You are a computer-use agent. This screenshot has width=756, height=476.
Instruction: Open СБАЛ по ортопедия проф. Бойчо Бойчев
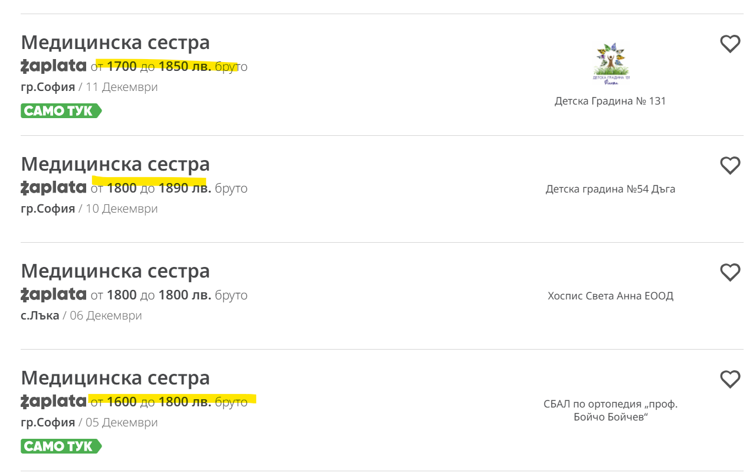pos(610,410)
